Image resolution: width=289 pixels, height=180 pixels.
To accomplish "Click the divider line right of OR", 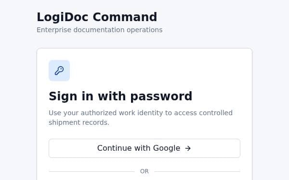I will click(197, 171).
